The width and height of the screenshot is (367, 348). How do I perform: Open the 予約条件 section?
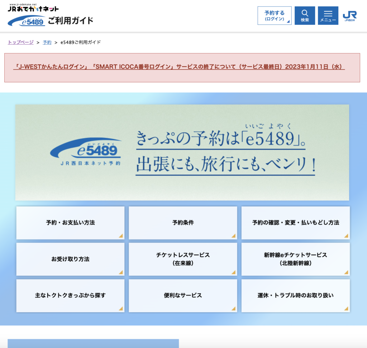(183, 223)
